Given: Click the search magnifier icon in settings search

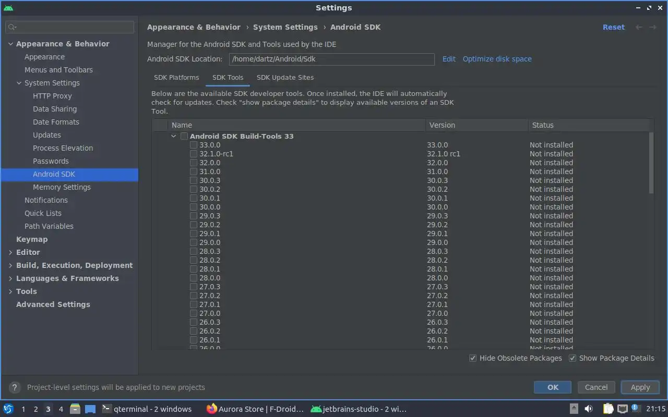Looking at the screenshot, I should (x=13, y=27).
